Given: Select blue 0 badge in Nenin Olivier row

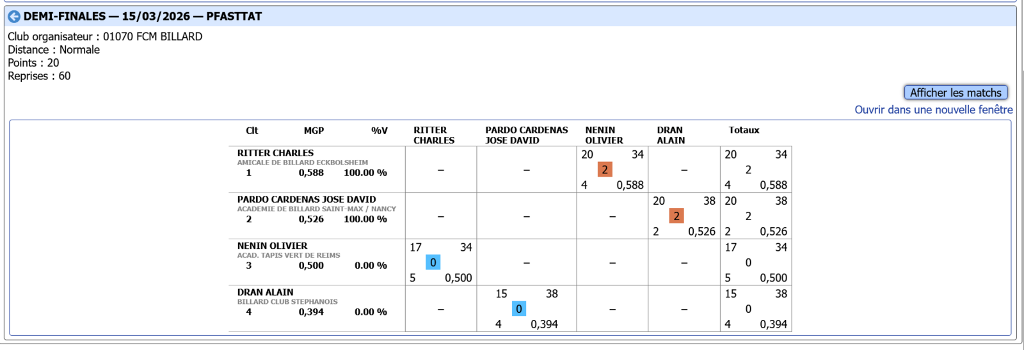Looking at the screenshot, I should point(433,262).
